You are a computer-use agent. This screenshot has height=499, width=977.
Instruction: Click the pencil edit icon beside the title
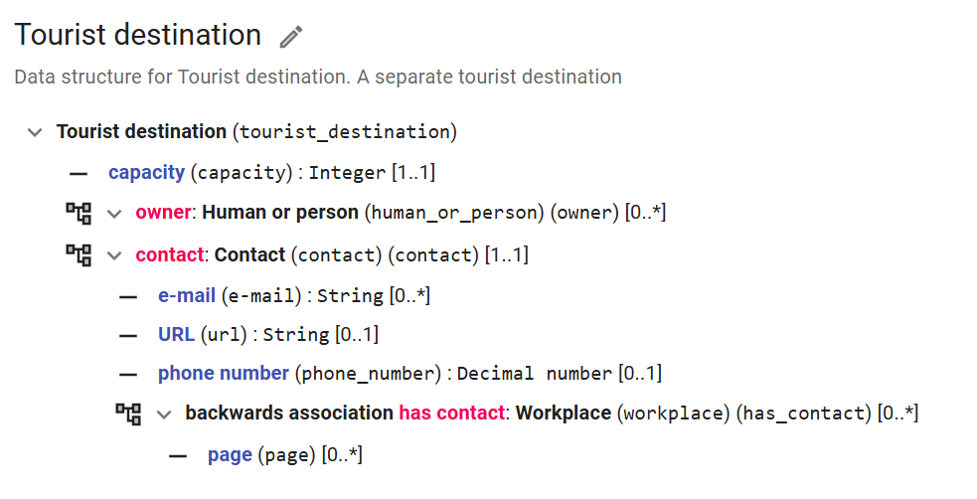click(290, 38)
